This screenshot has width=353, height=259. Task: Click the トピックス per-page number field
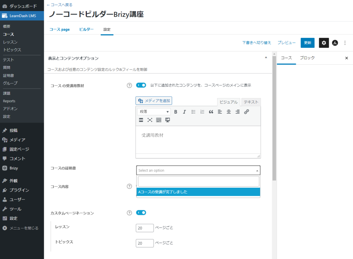(x=145, y=243)
